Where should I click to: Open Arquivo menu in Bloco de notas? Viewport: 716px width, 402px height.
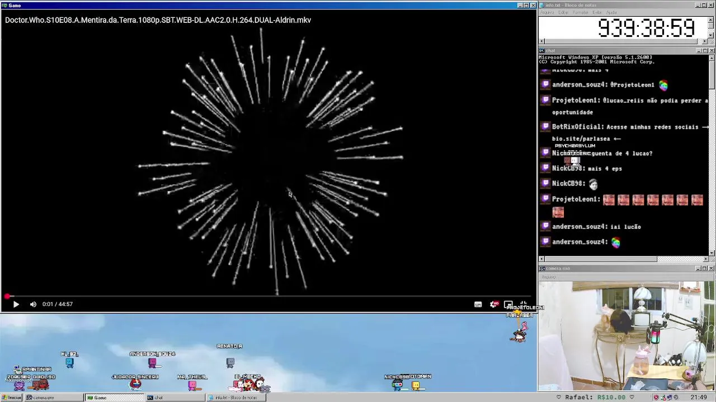(547, 12)
